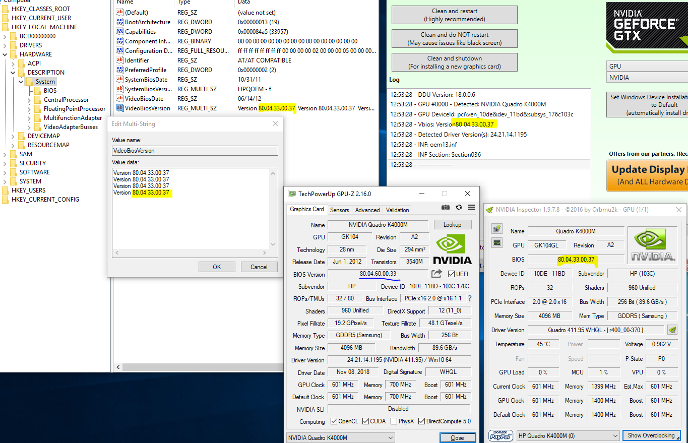Expand the CentralProcessor registry key
The image size is (688, 443).
29,99
